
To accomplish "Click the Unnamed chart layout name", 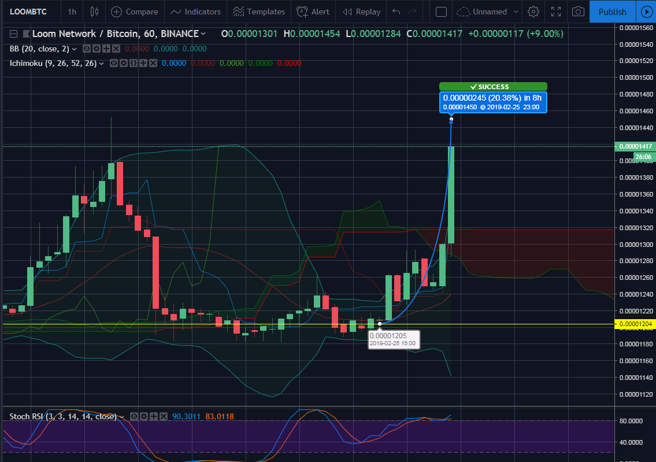I will coord(490,12).
